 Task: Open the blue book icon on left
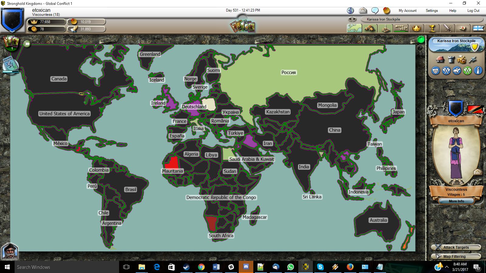point(10,64)
